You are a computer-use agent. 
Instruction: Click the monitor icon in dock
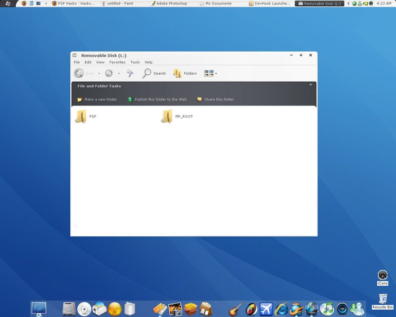click(x=39, y=309)
